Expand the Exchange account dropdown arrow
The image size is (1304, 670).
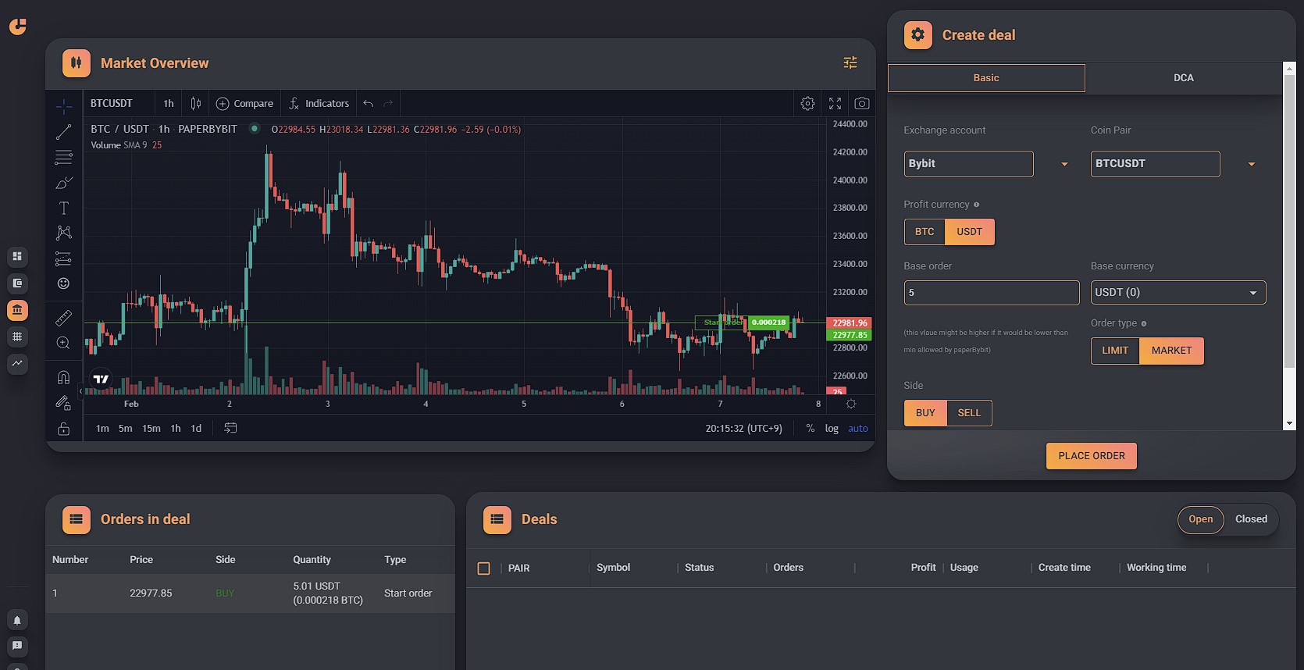coord(1064,164)
